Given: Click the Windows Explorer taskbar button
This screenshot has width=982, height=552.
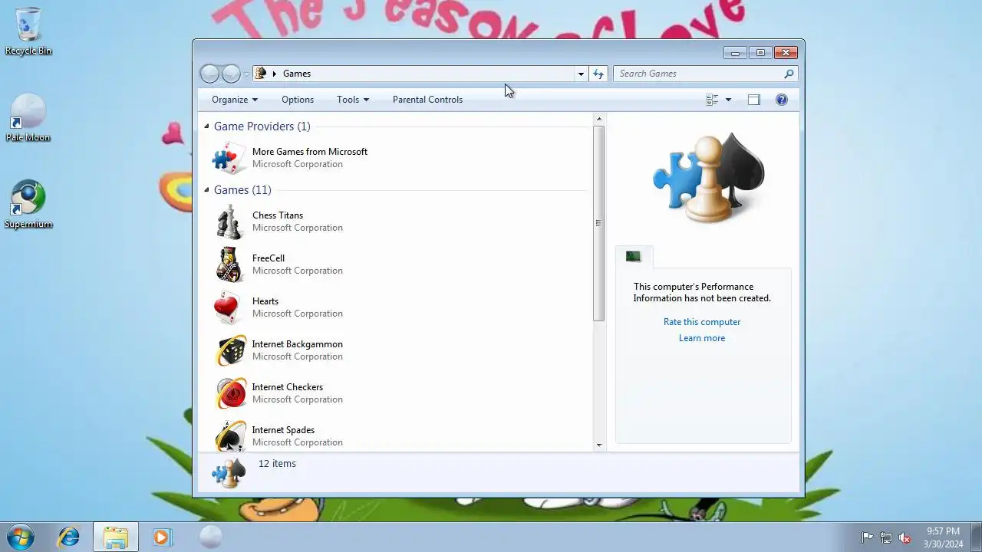Looking at the screenshot, I should (x=116, y=537).
